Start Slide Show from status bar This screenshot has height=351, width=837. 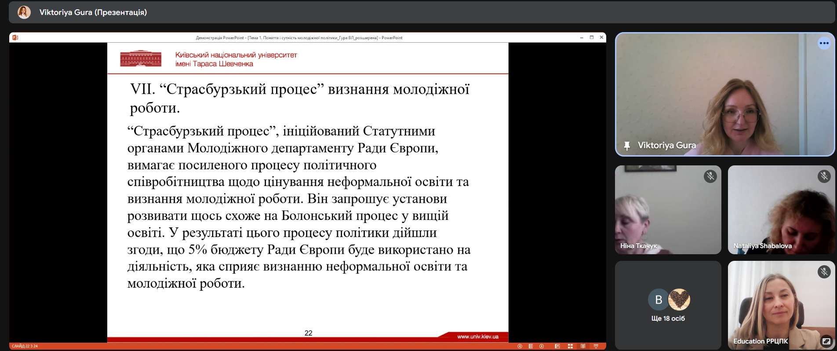596,346
